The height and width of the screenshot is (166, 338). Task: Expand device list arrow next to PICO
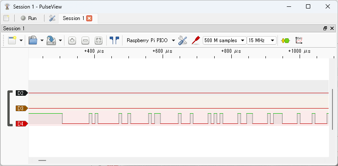pyautogui.click(x=173, y=40)
